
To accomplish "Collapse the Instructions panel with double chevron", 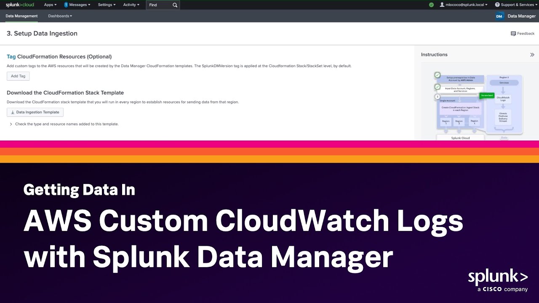I will pos(532,55).
